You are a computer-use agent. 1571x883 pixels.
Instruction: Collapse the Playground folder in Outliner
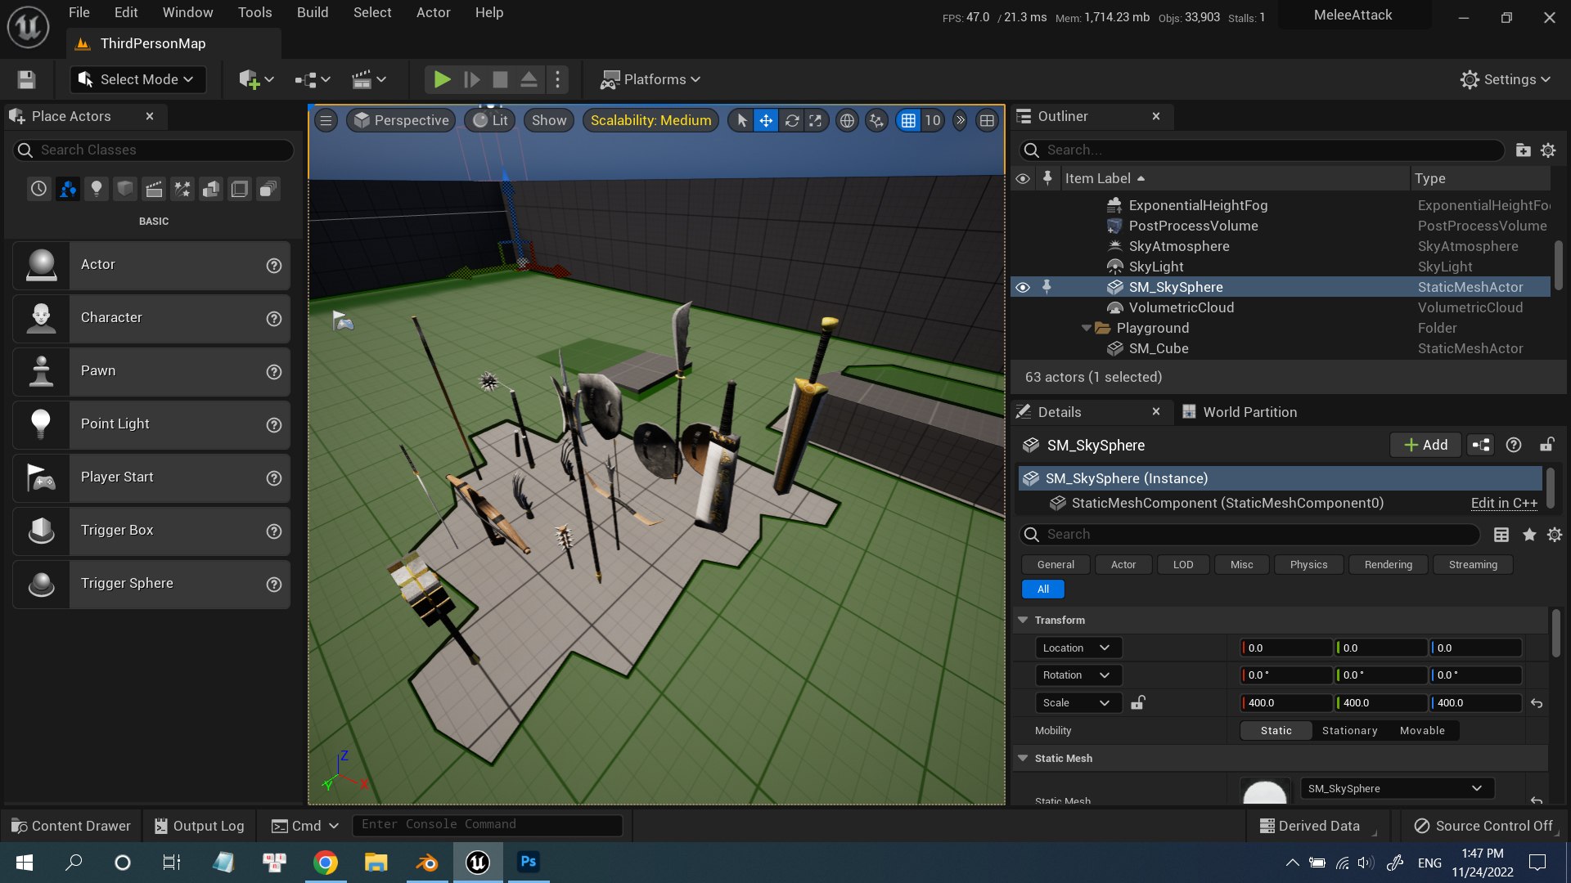pos(1086,329)
